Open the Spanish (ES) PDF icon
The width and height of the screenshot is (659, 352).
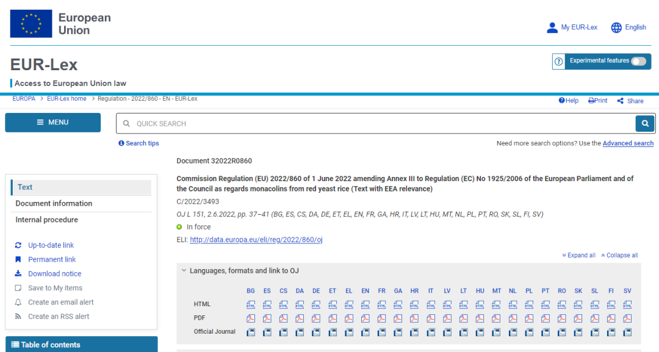click(x=267, y=318)
